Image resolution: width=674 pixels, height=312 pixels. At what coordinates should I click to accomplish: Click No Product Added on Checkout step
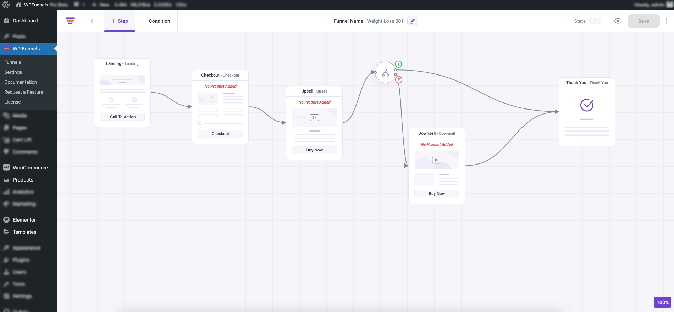pos(220,86)
